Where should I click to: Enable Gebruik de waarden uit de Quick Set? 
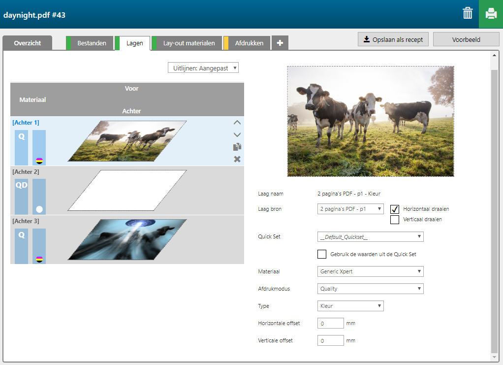click(x=322, y=254)
